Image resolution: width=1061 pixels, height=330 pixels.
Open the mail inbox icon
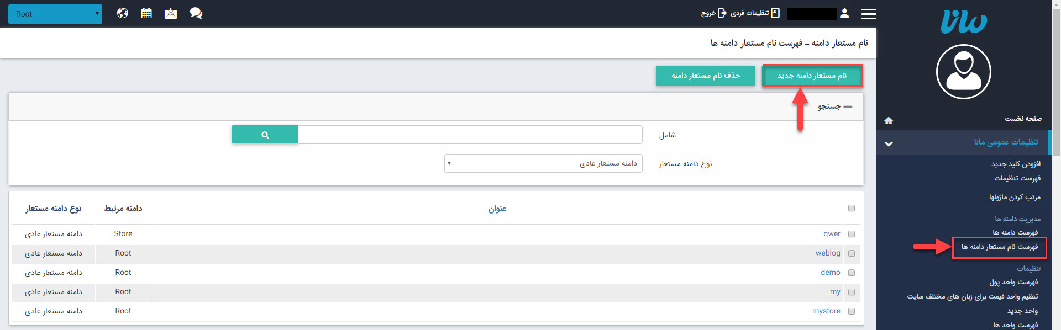tap(171, 13)
